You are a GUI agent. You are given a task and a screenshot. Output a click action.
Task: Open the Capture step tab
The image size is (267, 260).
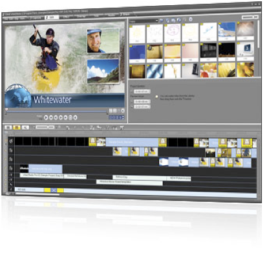click(x=36, y=18)
